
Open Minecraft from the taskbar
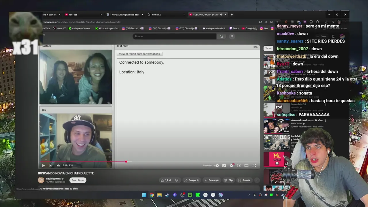coord(190,195)
